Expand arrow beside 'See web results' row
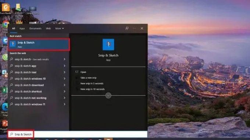The image size is (250, 140). [x=65, y=59]
